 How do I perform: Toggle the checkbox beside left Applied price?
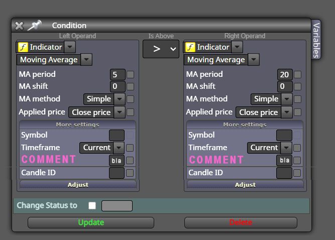[x=130, y=112]
